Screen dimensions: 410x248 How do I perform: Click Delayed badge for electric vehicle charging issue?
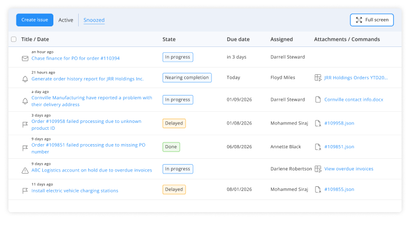coord(174,189)
